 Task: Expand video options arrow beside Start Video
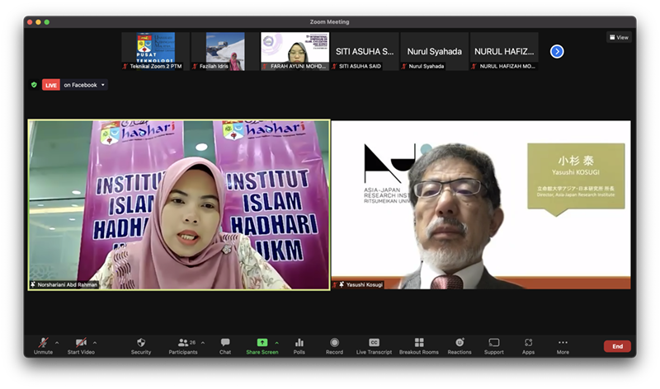click(x=95, y=342)
